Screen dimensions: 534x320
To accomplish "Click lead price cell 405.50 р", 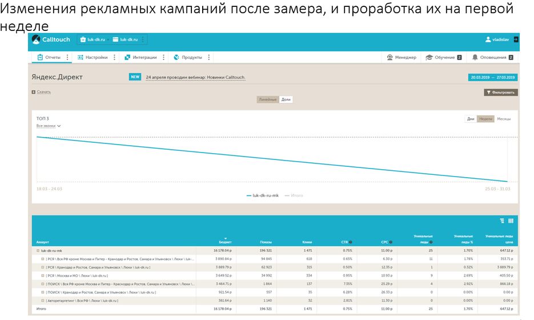I will [x=507, y=275].
